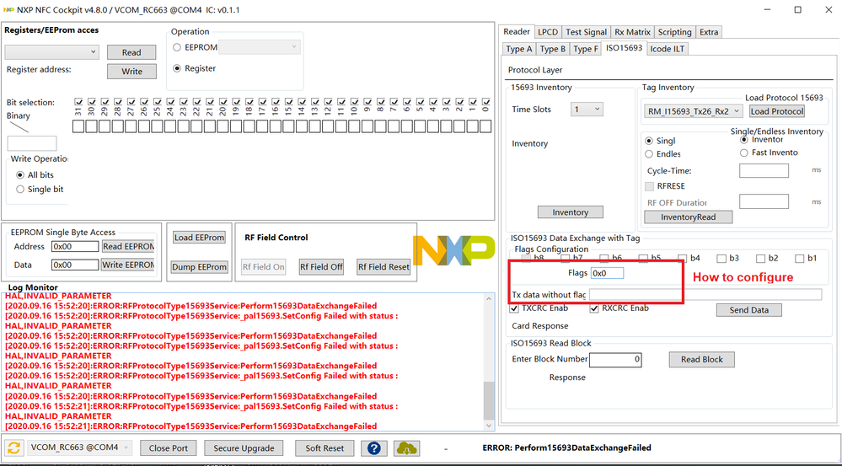Click the Read register button

[131, 52]
